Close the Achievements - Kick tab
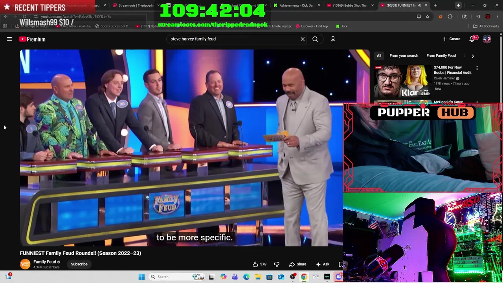The width and height of the screenshot is (503, 283). pyautogui.click(x=319, y=5)
